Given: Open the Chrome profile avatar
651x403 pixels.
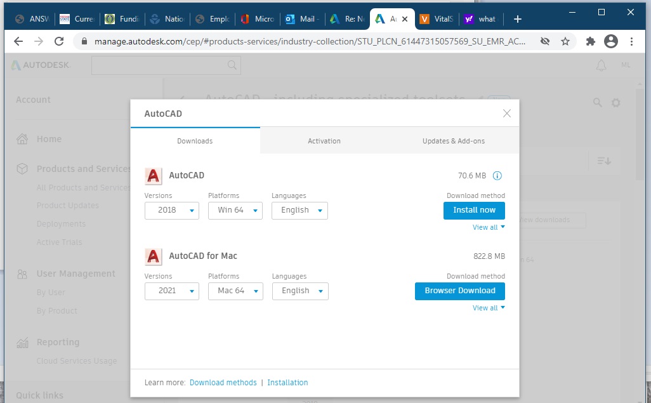Looking at the screenshot, I should (x=611, y=41).
